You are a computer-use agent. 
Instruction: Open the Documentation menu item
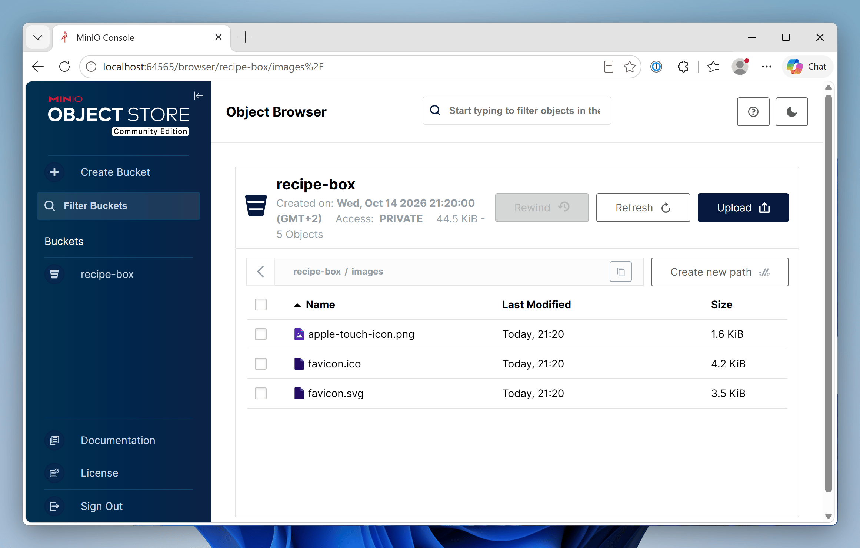click(119, 440)
